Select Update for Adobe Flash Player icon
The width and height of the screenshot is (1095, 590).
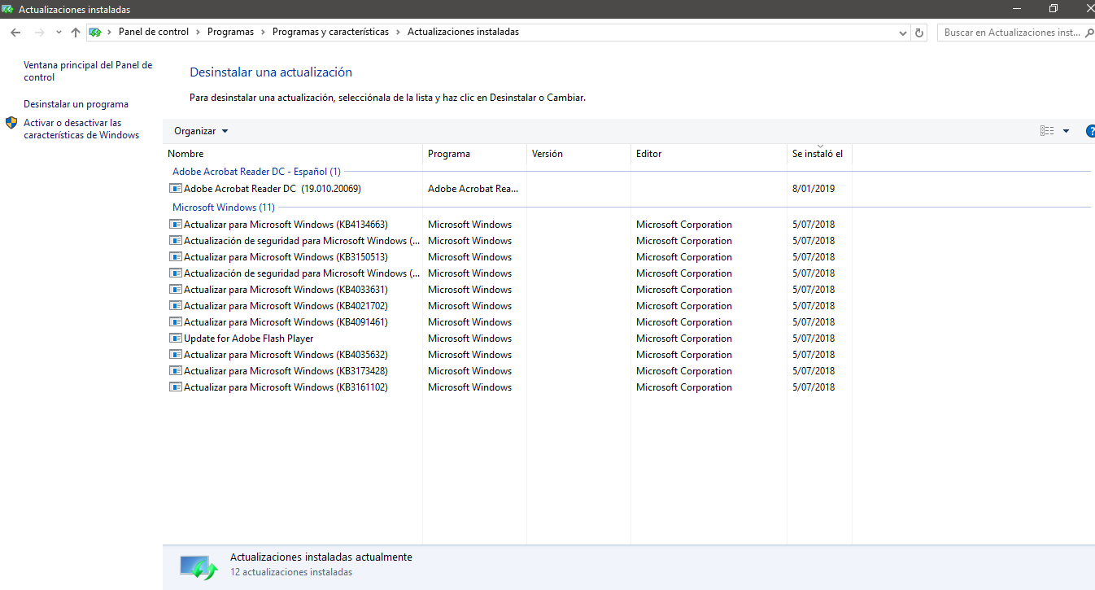175,339
